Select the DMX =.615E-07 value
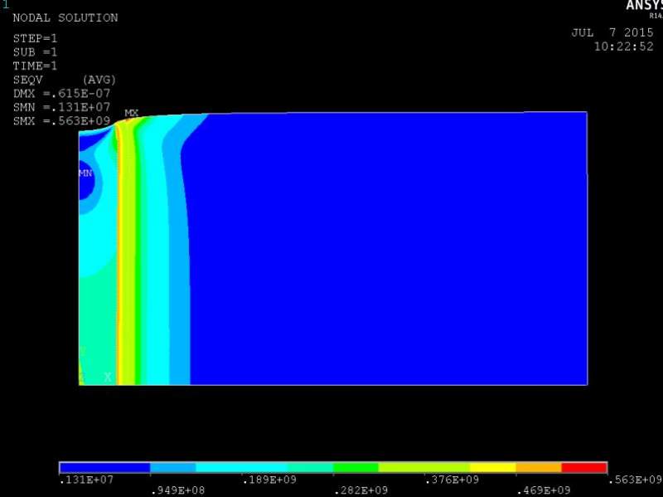This screenshot has width=663, height=497. 61,94
